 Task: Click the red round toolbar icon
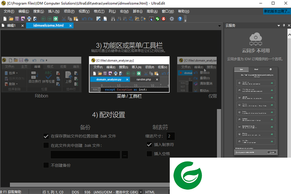pyautogui.click(x=163, y=19)
